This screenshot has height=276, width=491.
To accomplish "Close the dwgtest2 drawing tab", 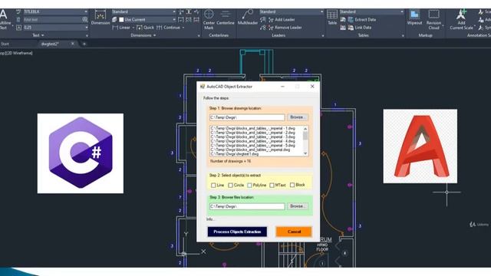I will coord(73,44).
